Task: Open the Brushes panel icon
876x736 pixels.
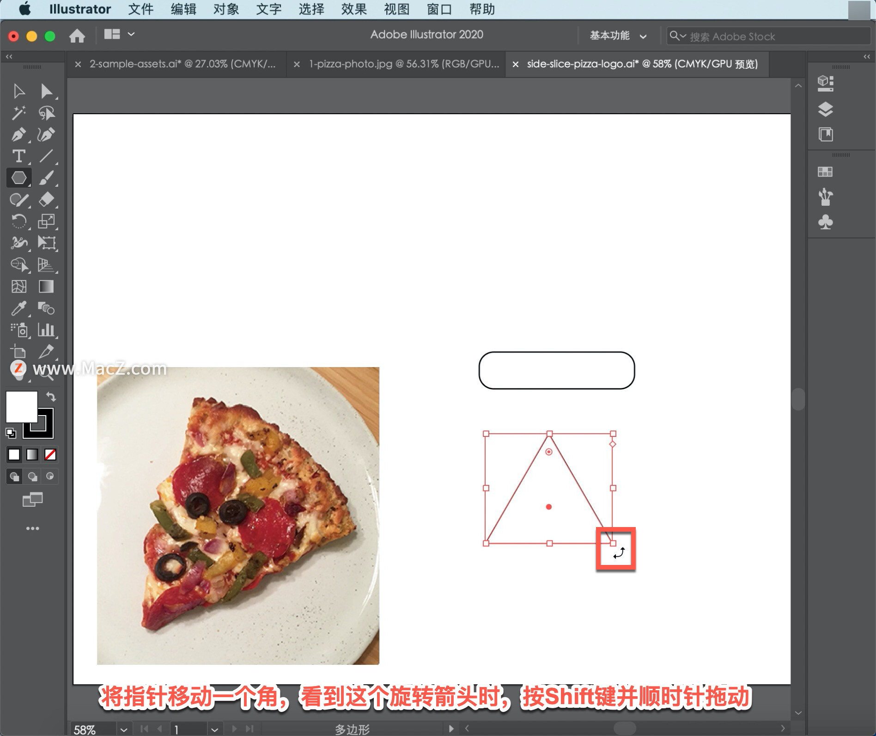Action: coord(825,197)
